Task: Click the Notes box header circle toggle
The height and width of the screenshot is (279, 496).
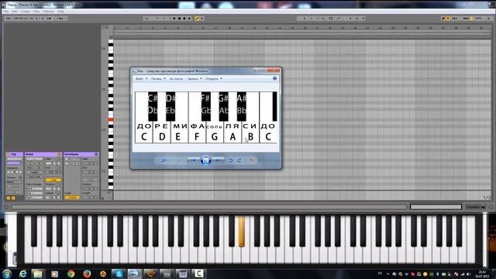Action: coord(59,154)
